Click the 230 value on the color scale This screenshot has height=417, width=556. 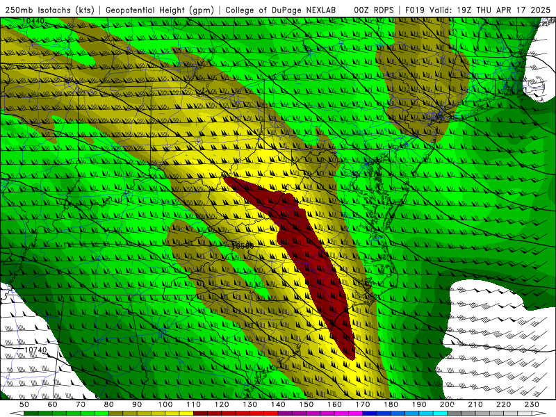tap(532, 404)
